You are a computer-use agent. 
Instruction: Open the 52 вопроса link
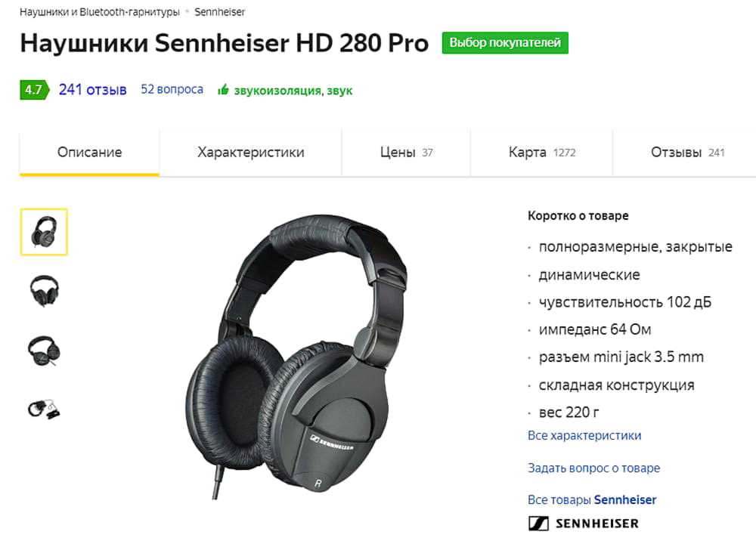click(172, 90)
